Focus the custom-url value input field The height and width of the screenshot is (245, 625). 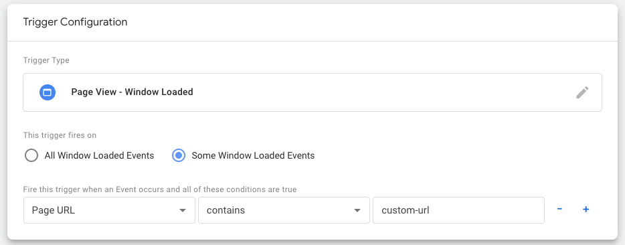click(458, 210)
